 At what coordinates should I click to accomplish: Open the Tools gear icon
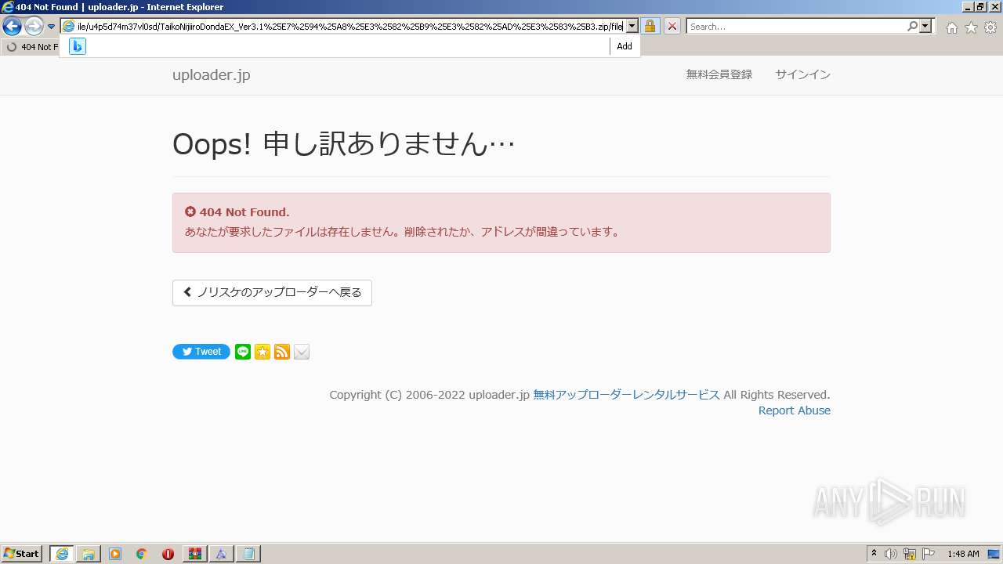[990, 27]
